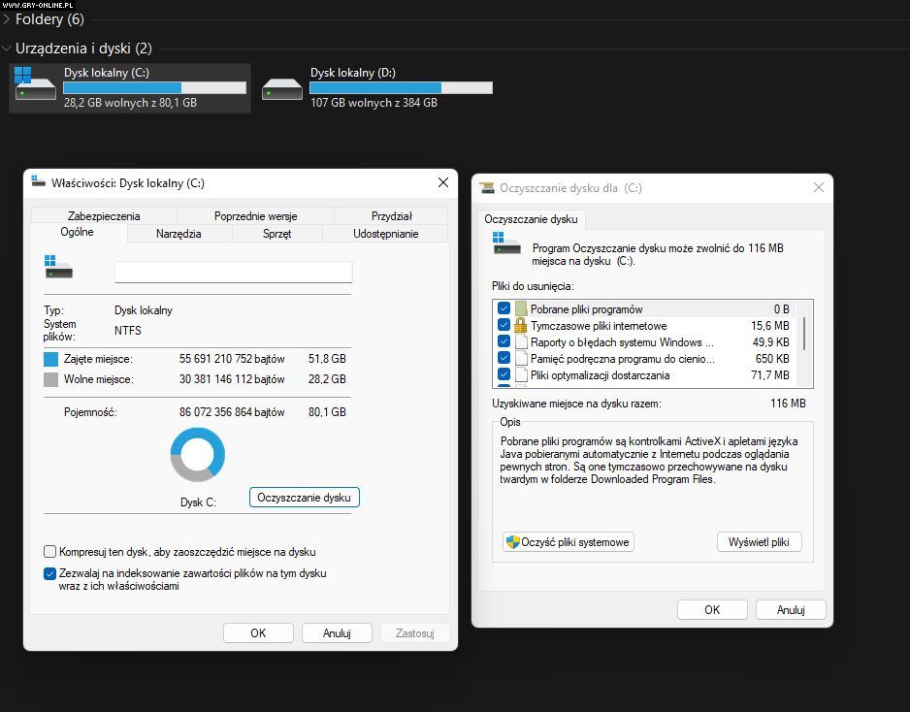The height and width of the screenshot is (712, 910).
Task: Select the Dysk lokalny (D:) drive icon
Action: coord(282,87)
